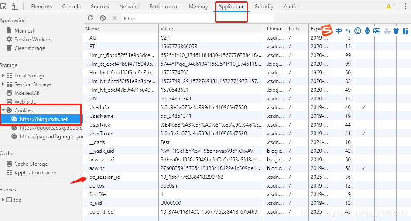The width and height of the screenshot is (411, 221).
Task: Click the Sogou input method S logo
Action: [327, 30]
